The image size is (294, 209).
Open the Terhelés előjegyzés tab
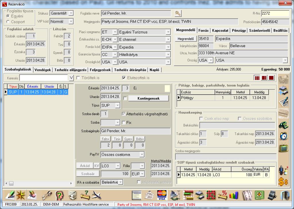[x=71, y=70]
